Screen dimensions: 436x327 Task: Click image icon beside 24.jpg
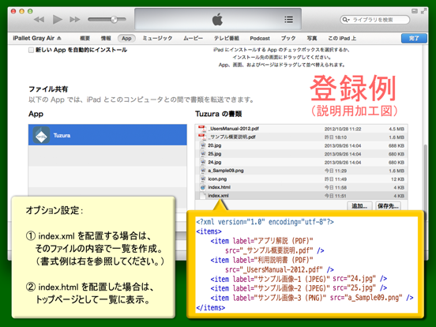pos(203,162)
